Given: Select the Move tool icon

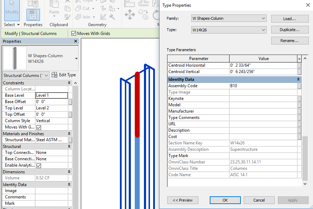Looking at the screenshot, I should coord(129,14).
